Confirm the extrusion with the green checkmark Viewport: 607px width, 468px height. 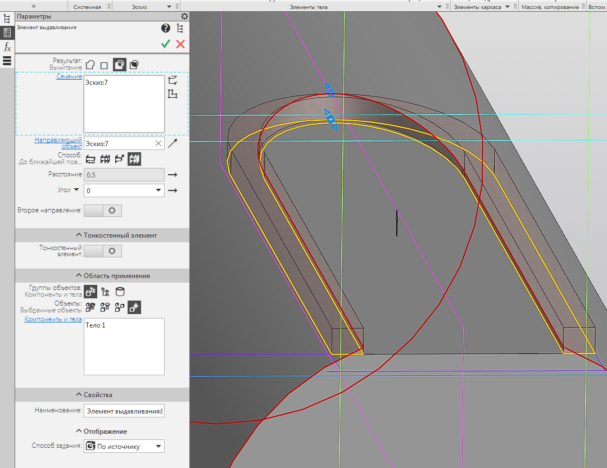point(165,44)
